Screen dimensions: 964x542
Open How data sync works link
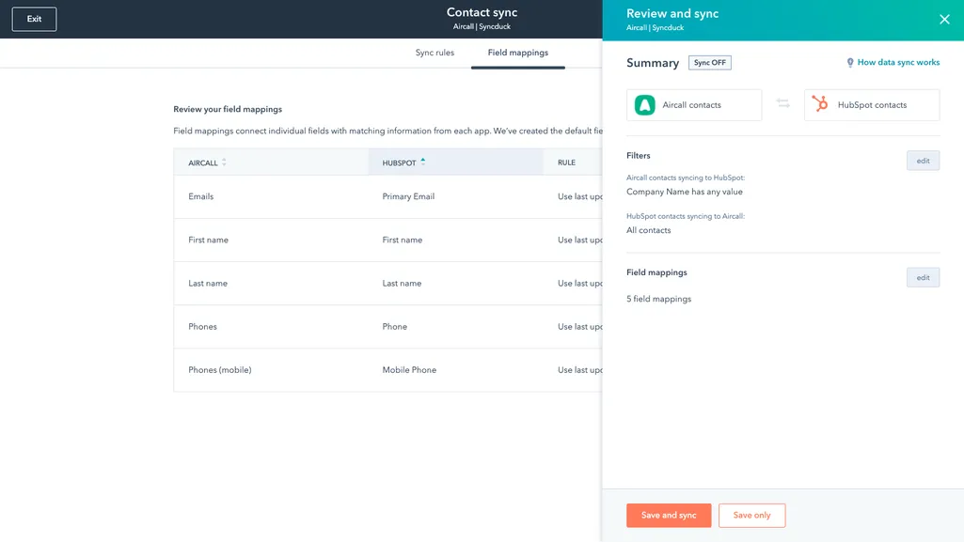tap(898, 63)
